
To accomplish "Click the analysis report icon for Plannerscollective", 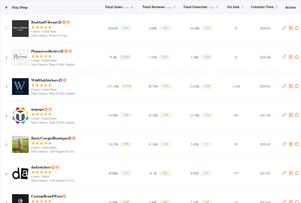I will (x=291, y=57).
